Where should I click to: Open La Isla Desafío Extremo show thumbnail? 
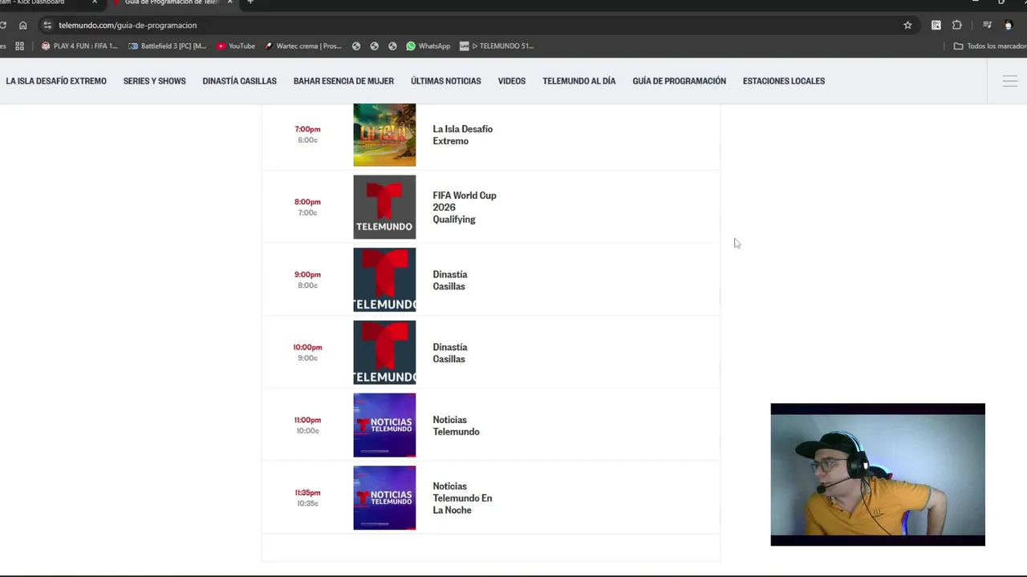tap(384, 135)
